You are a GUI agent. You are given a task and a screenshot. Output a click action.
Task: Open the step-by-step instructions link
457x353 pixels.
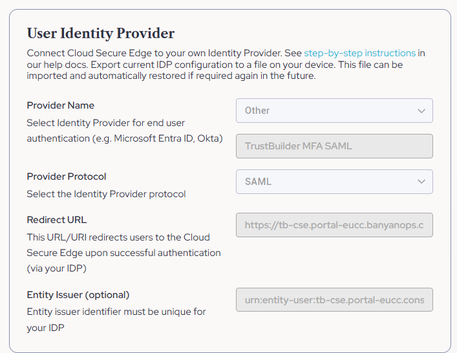tap(359, 53)
